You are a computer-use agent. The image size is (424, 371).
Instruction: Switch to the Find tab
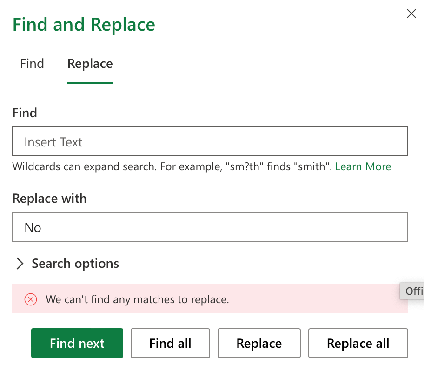click(32, 64)
